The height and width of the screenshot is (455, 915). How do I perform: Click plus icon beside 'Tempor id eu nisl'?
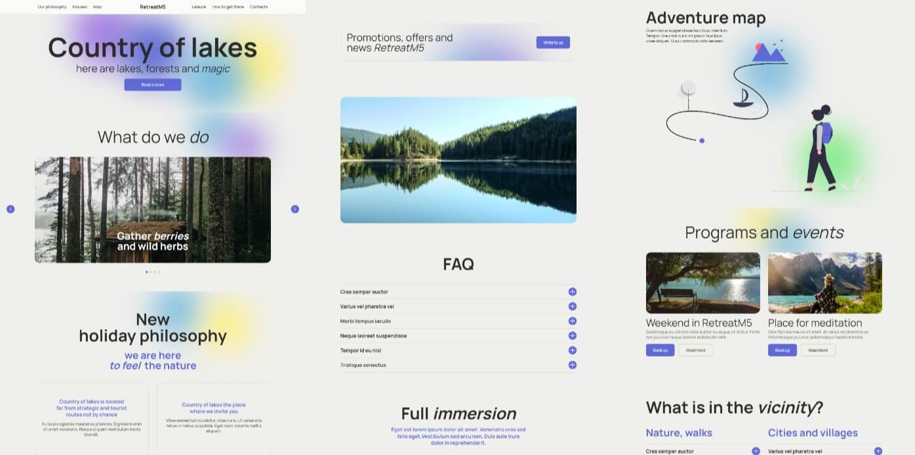[x=572, y=350]
